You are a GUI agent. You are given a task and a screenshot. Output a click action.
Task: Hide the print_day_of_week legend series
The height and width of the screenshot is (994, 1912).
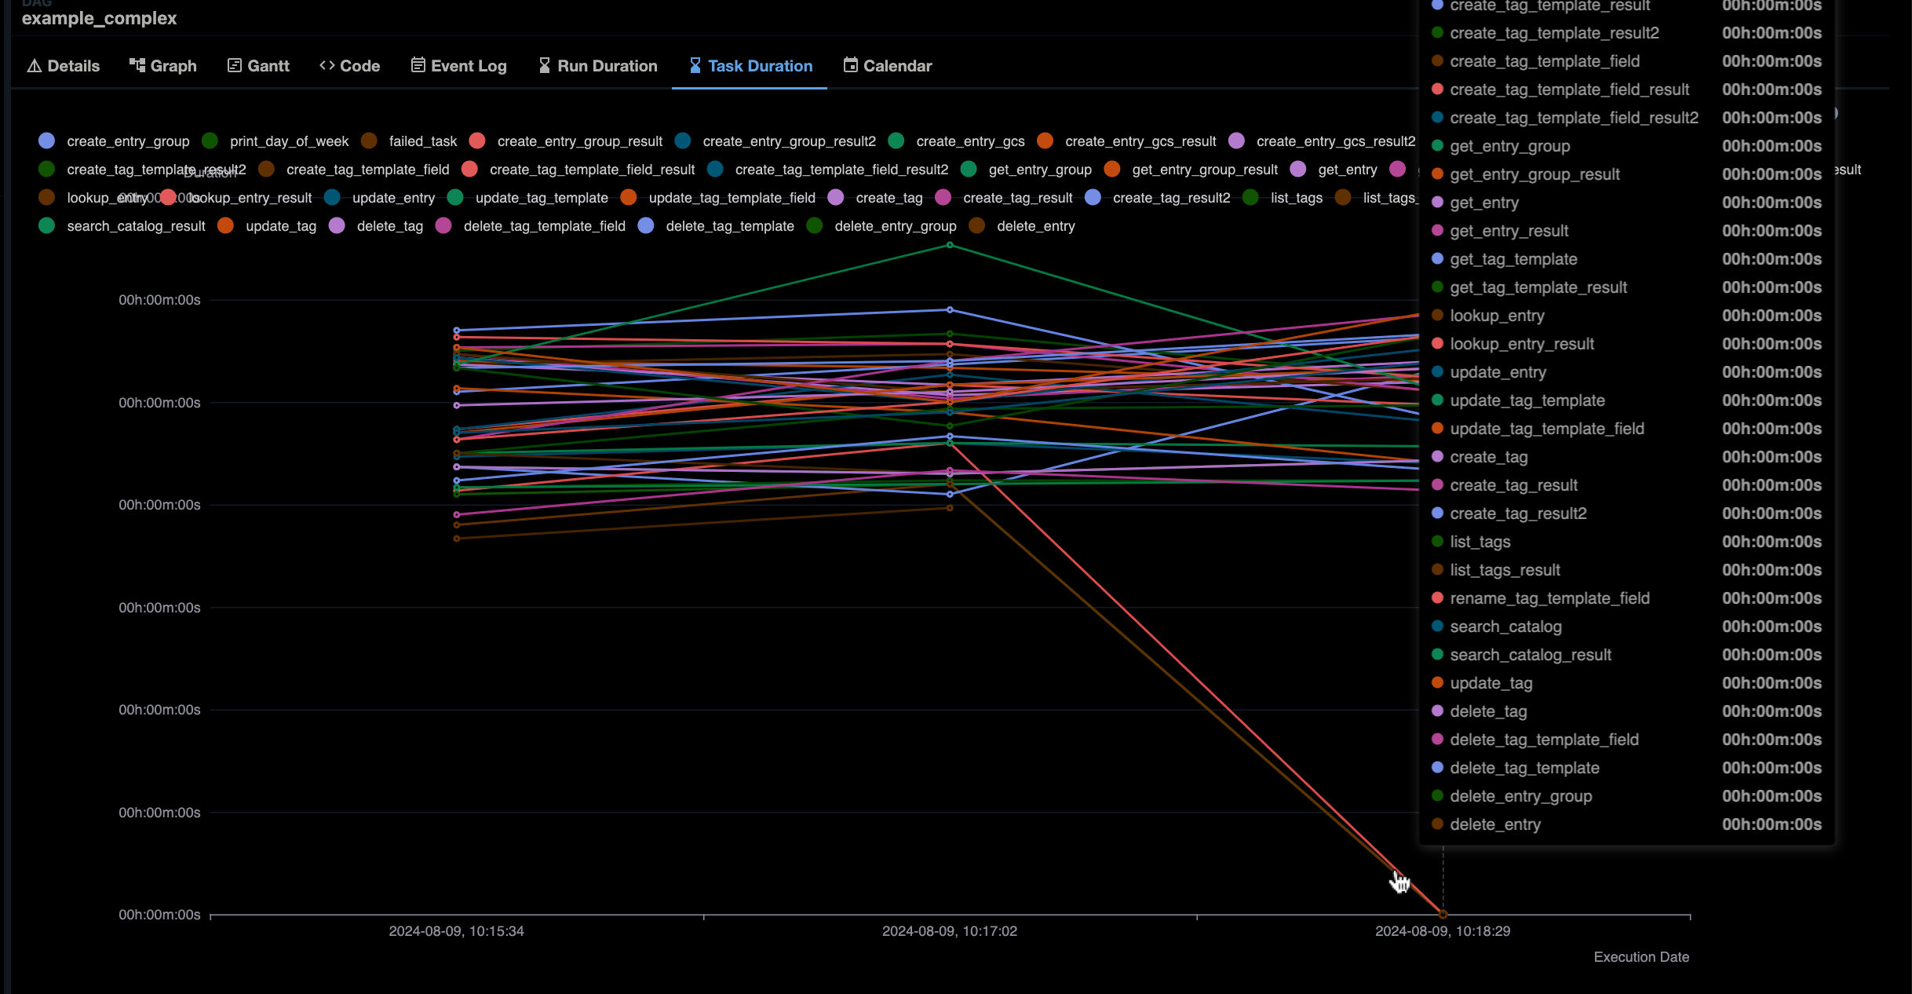click(289, 141)
